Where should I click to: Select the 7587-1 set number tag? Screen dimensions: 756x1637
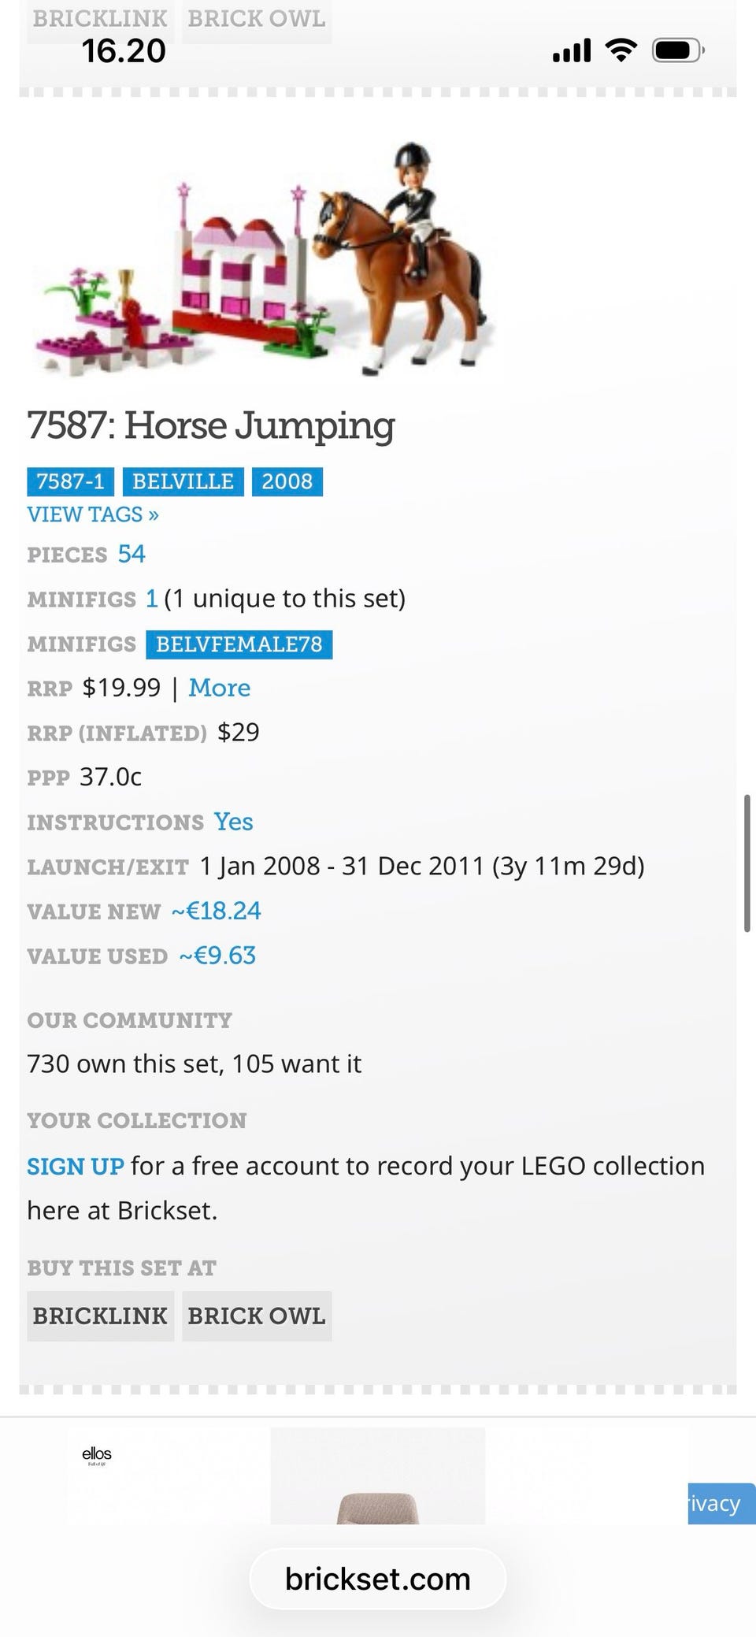pos(70,481)
